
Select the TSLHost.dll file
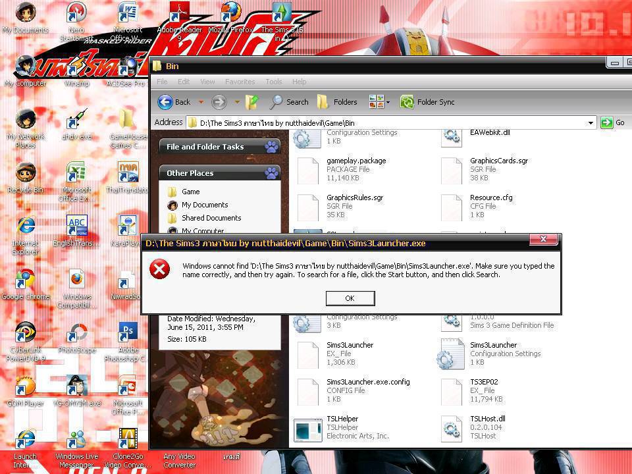click(473, 427)
